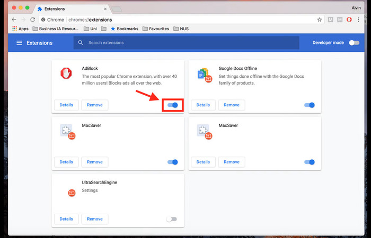Remove Google Docs Offline

click(x=232, y=105)
